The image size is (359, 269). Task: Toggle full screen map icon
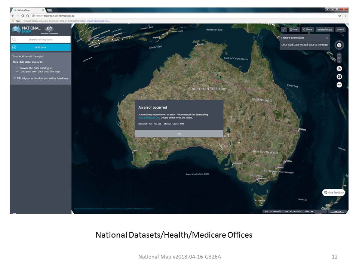pyautogui.click(x=284, y=29)
